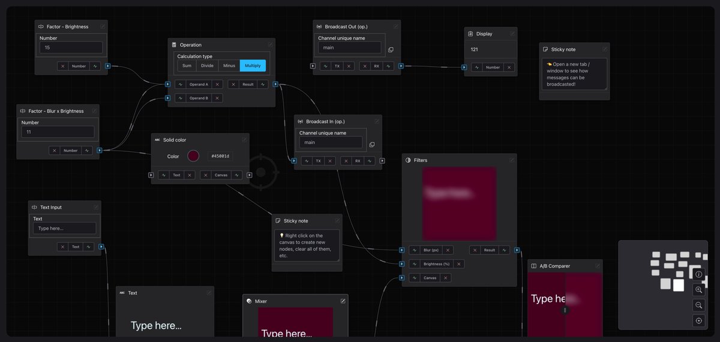The image size is (720, 342).
Task: Select the Multiply calculation type
Action: pos(253,66)
